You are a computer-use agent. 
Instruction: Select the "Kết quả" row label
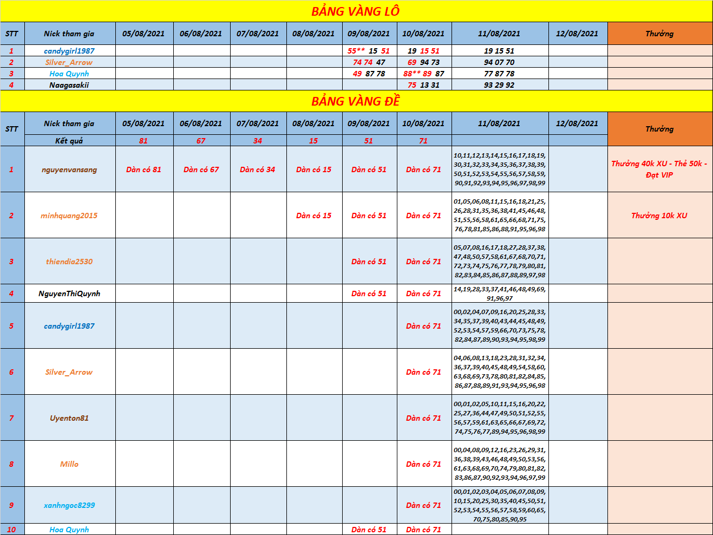click(69, 141)
